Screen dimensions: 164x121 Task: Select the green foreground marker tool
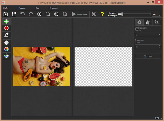point(7,21)
